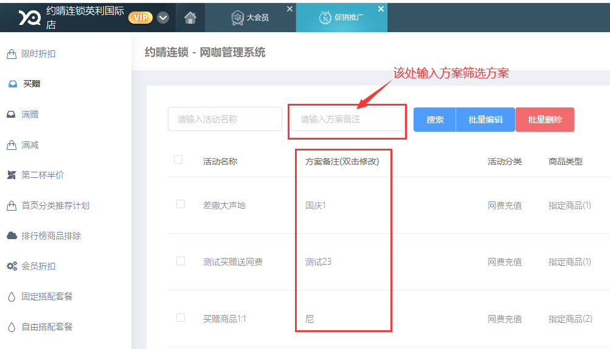Click 网费充值 in the 差撒大声地 row
The width and height of the screenshot is (610, 349).
[x=505, y=205]
